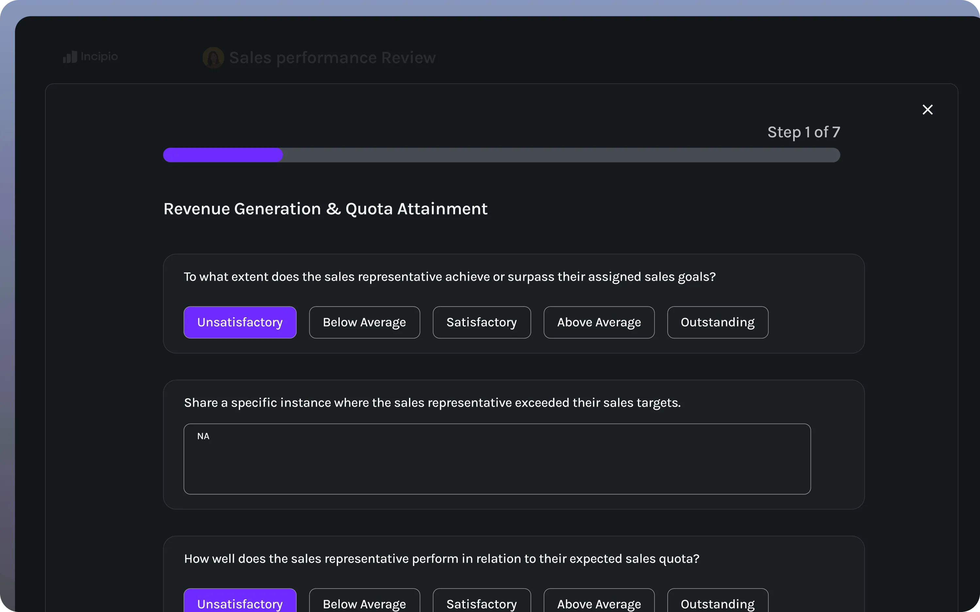Rate sales goals as Outstanding
This screenshot has width=980, height=612.
tap(717, 322)
